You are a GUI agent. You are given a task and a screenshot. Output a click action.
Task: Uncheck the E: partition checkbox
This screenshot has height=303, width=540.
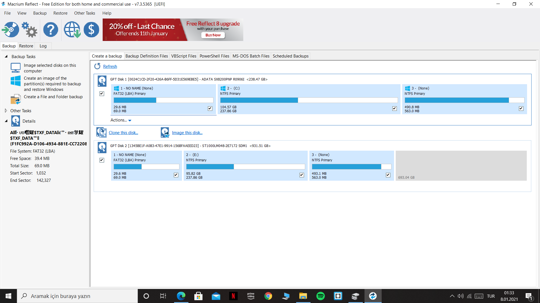click(x=301, y=175)
